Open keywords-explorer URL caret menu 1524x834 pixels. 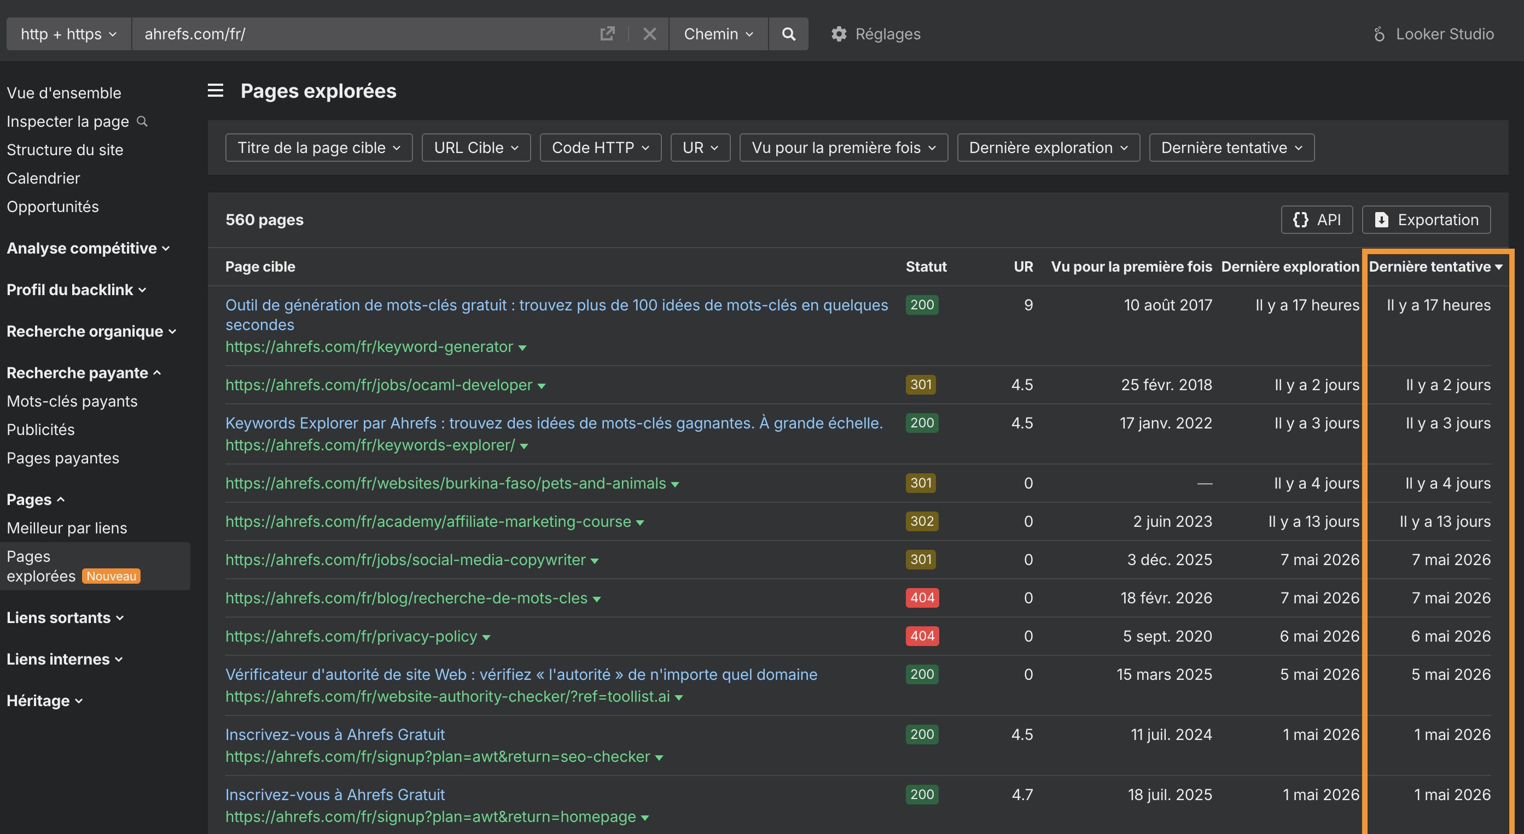(524, 447)
